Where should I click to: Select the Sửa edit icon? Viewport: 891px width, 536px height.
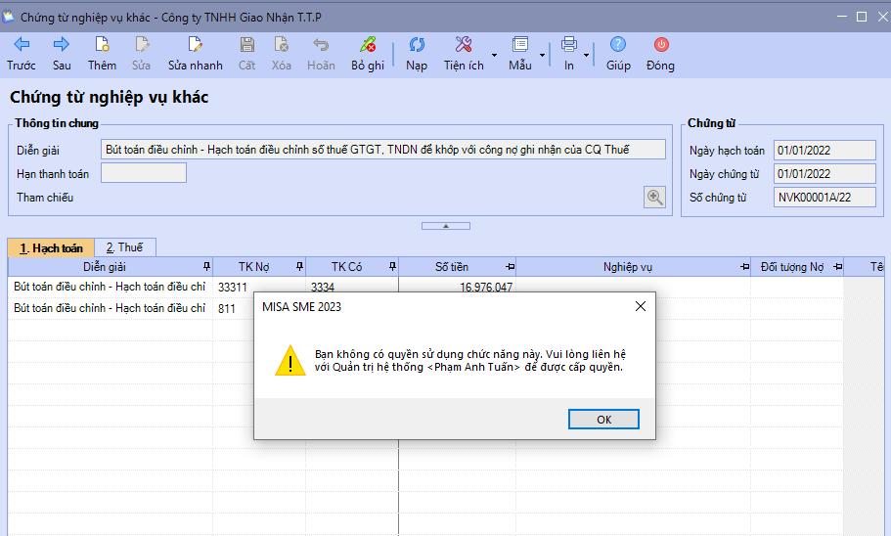[x=142, y=44]
